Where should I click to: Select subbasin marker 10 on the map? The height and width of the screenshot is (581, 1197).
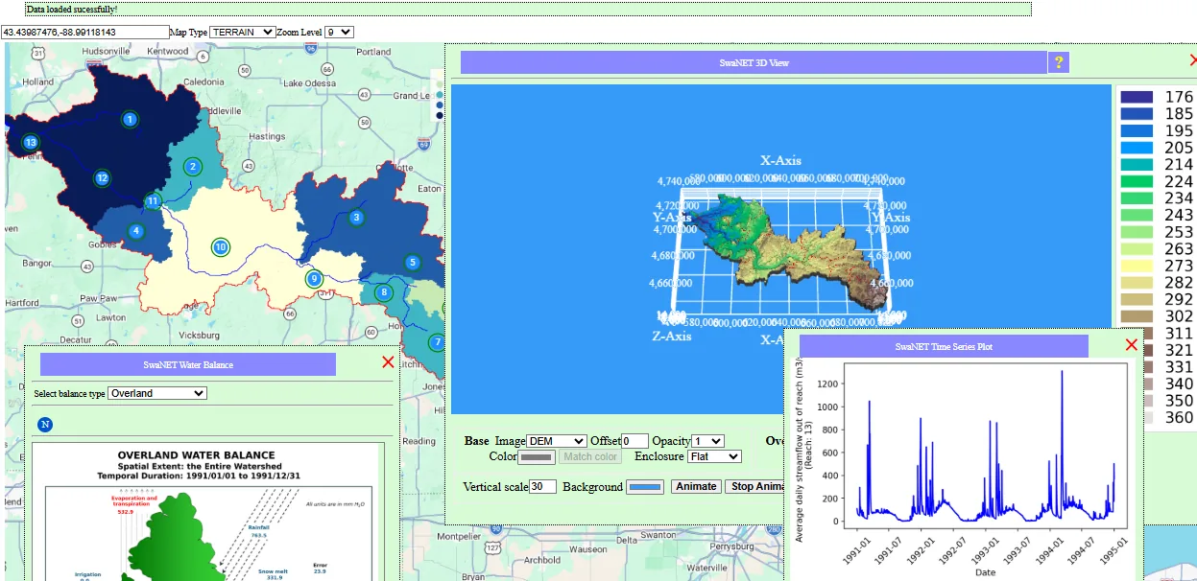[221, 247]
